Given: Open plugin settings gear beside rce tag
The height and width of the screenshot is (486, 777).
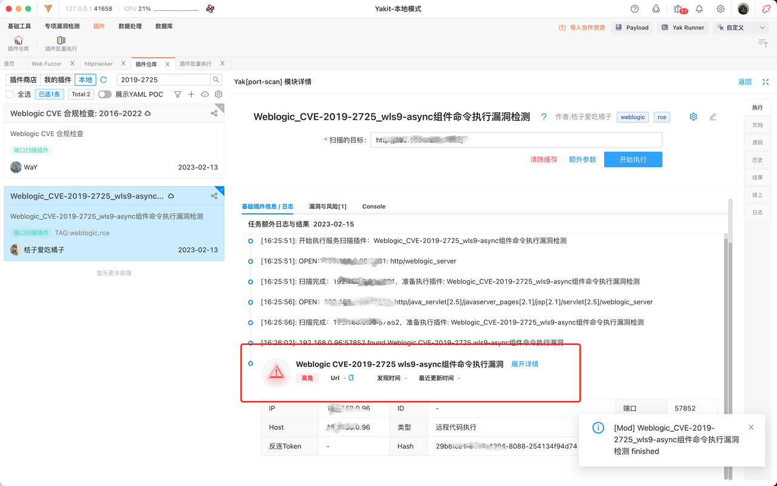Looking at the screenshot, I should tap(693, 117).
